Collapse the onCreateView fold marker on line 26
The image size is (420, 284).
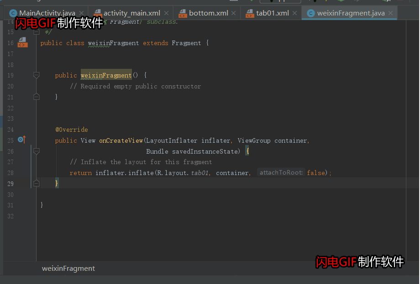(37, 151)
